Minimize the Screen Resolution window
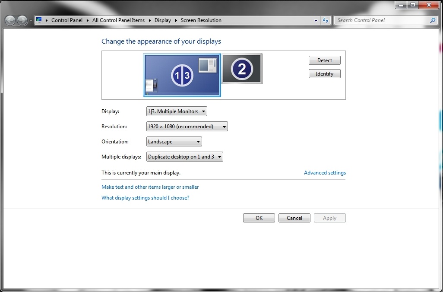This screenshot has width=443, height=292. 401,5
